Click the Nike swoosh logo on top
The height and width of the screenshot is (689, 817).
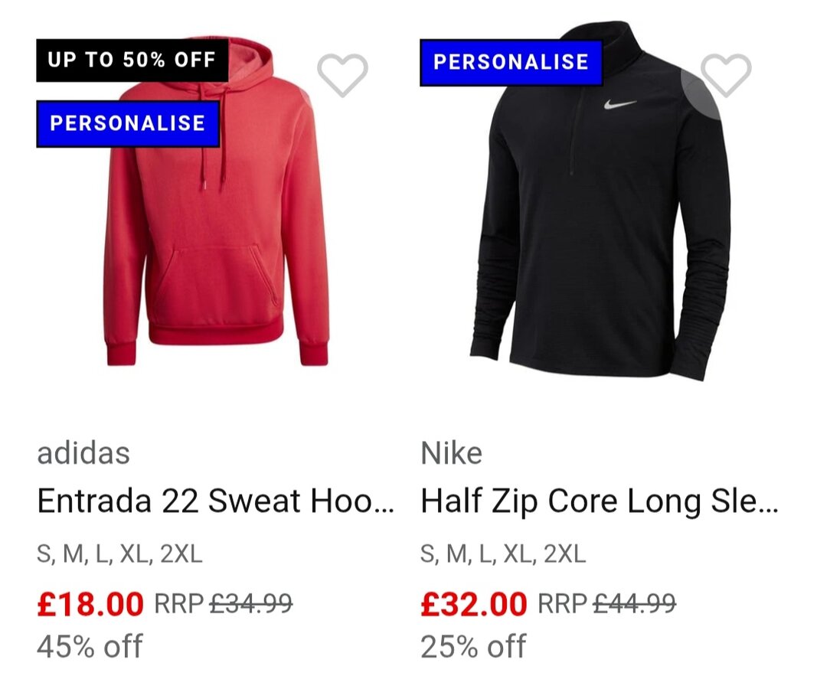(619, 104)
